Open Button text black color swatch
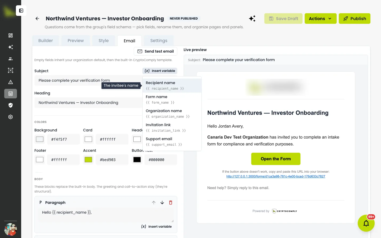 tap(137, 160)
